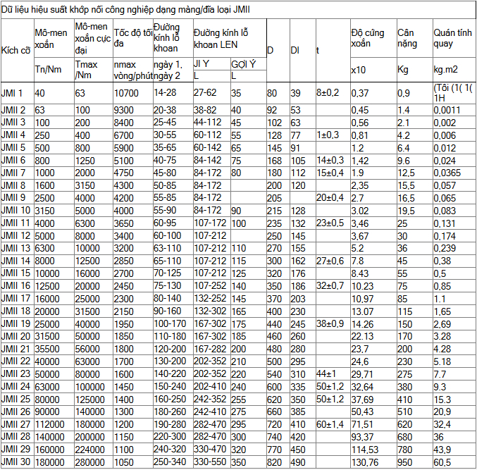
Task: Click the 'JMII 30' row label
Action: tap(16, 462)
